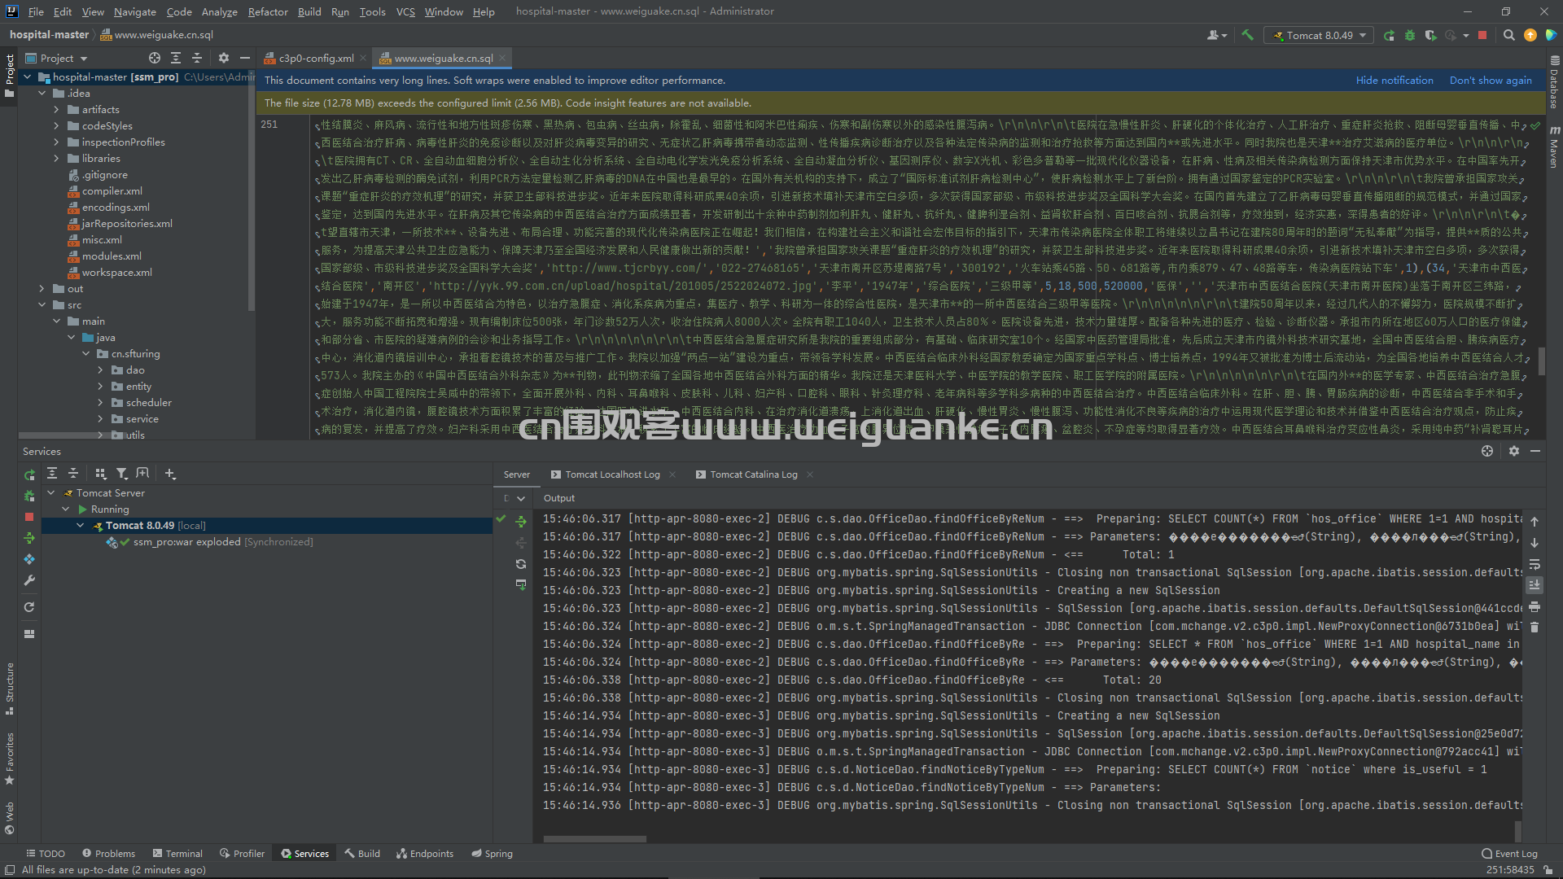1563x879 pixels.
Task: Click the Filter funnel icon in Services
Action: pos(121,473)
